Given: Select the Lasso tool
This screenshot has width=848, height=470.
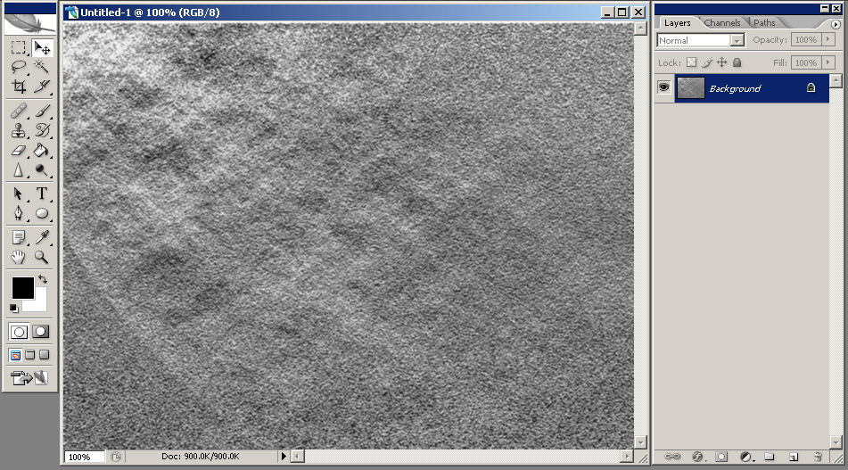Looking at the screenshot, I should 19,67.
